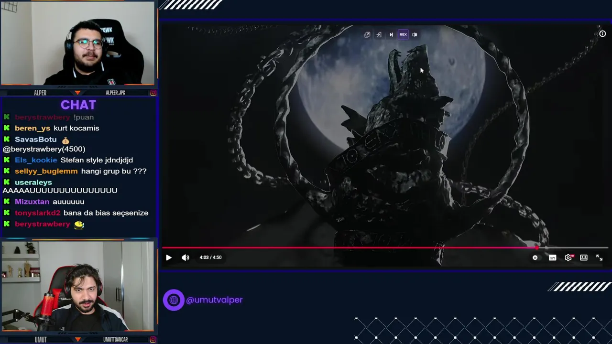Click the 4:03 / 4:50 time display
612x344 pixels.
click(x=210, y=258)
